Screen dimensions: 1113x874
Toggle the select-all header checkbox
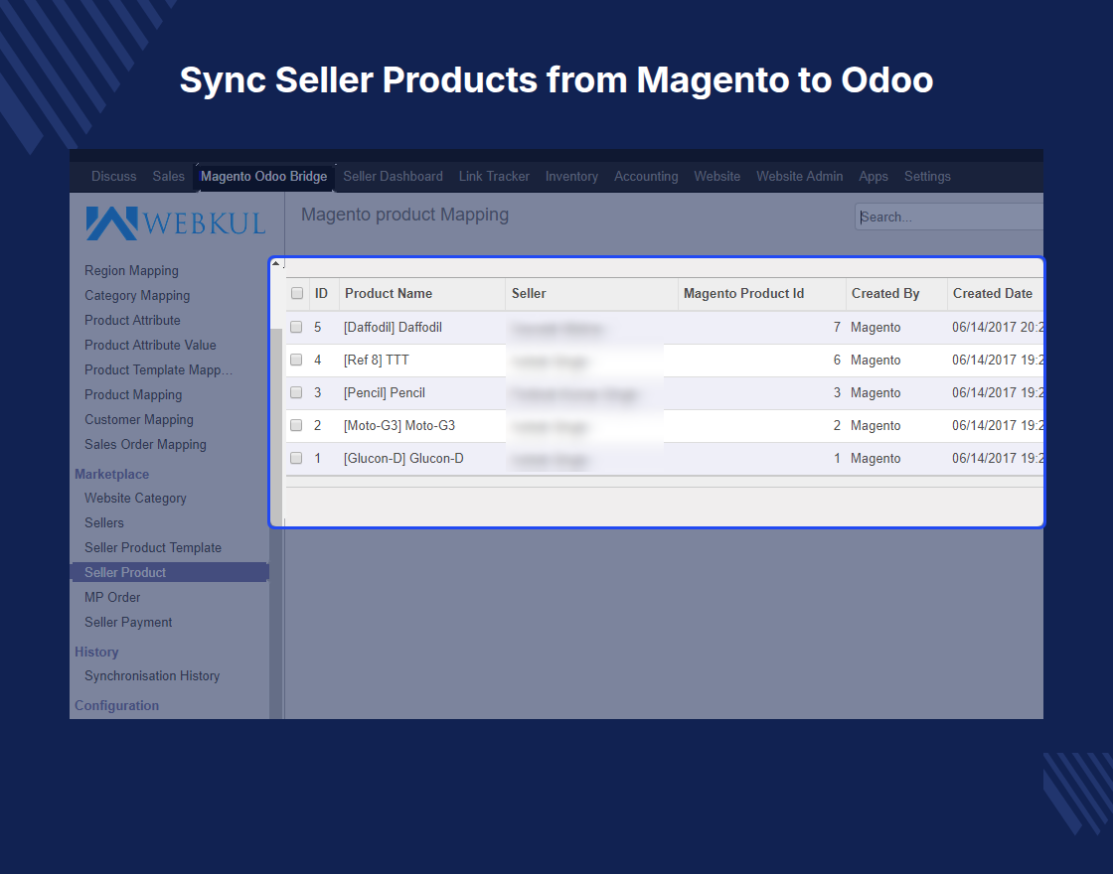(297, 293)
